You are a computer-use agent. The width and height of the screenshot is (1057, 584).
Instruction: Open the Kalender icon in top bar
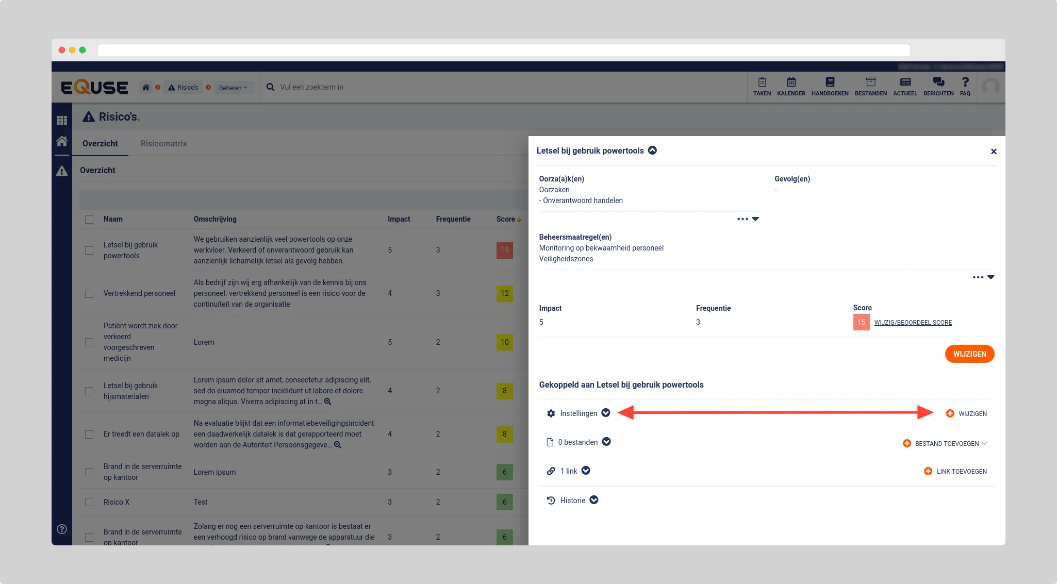(x=791, y=82)
